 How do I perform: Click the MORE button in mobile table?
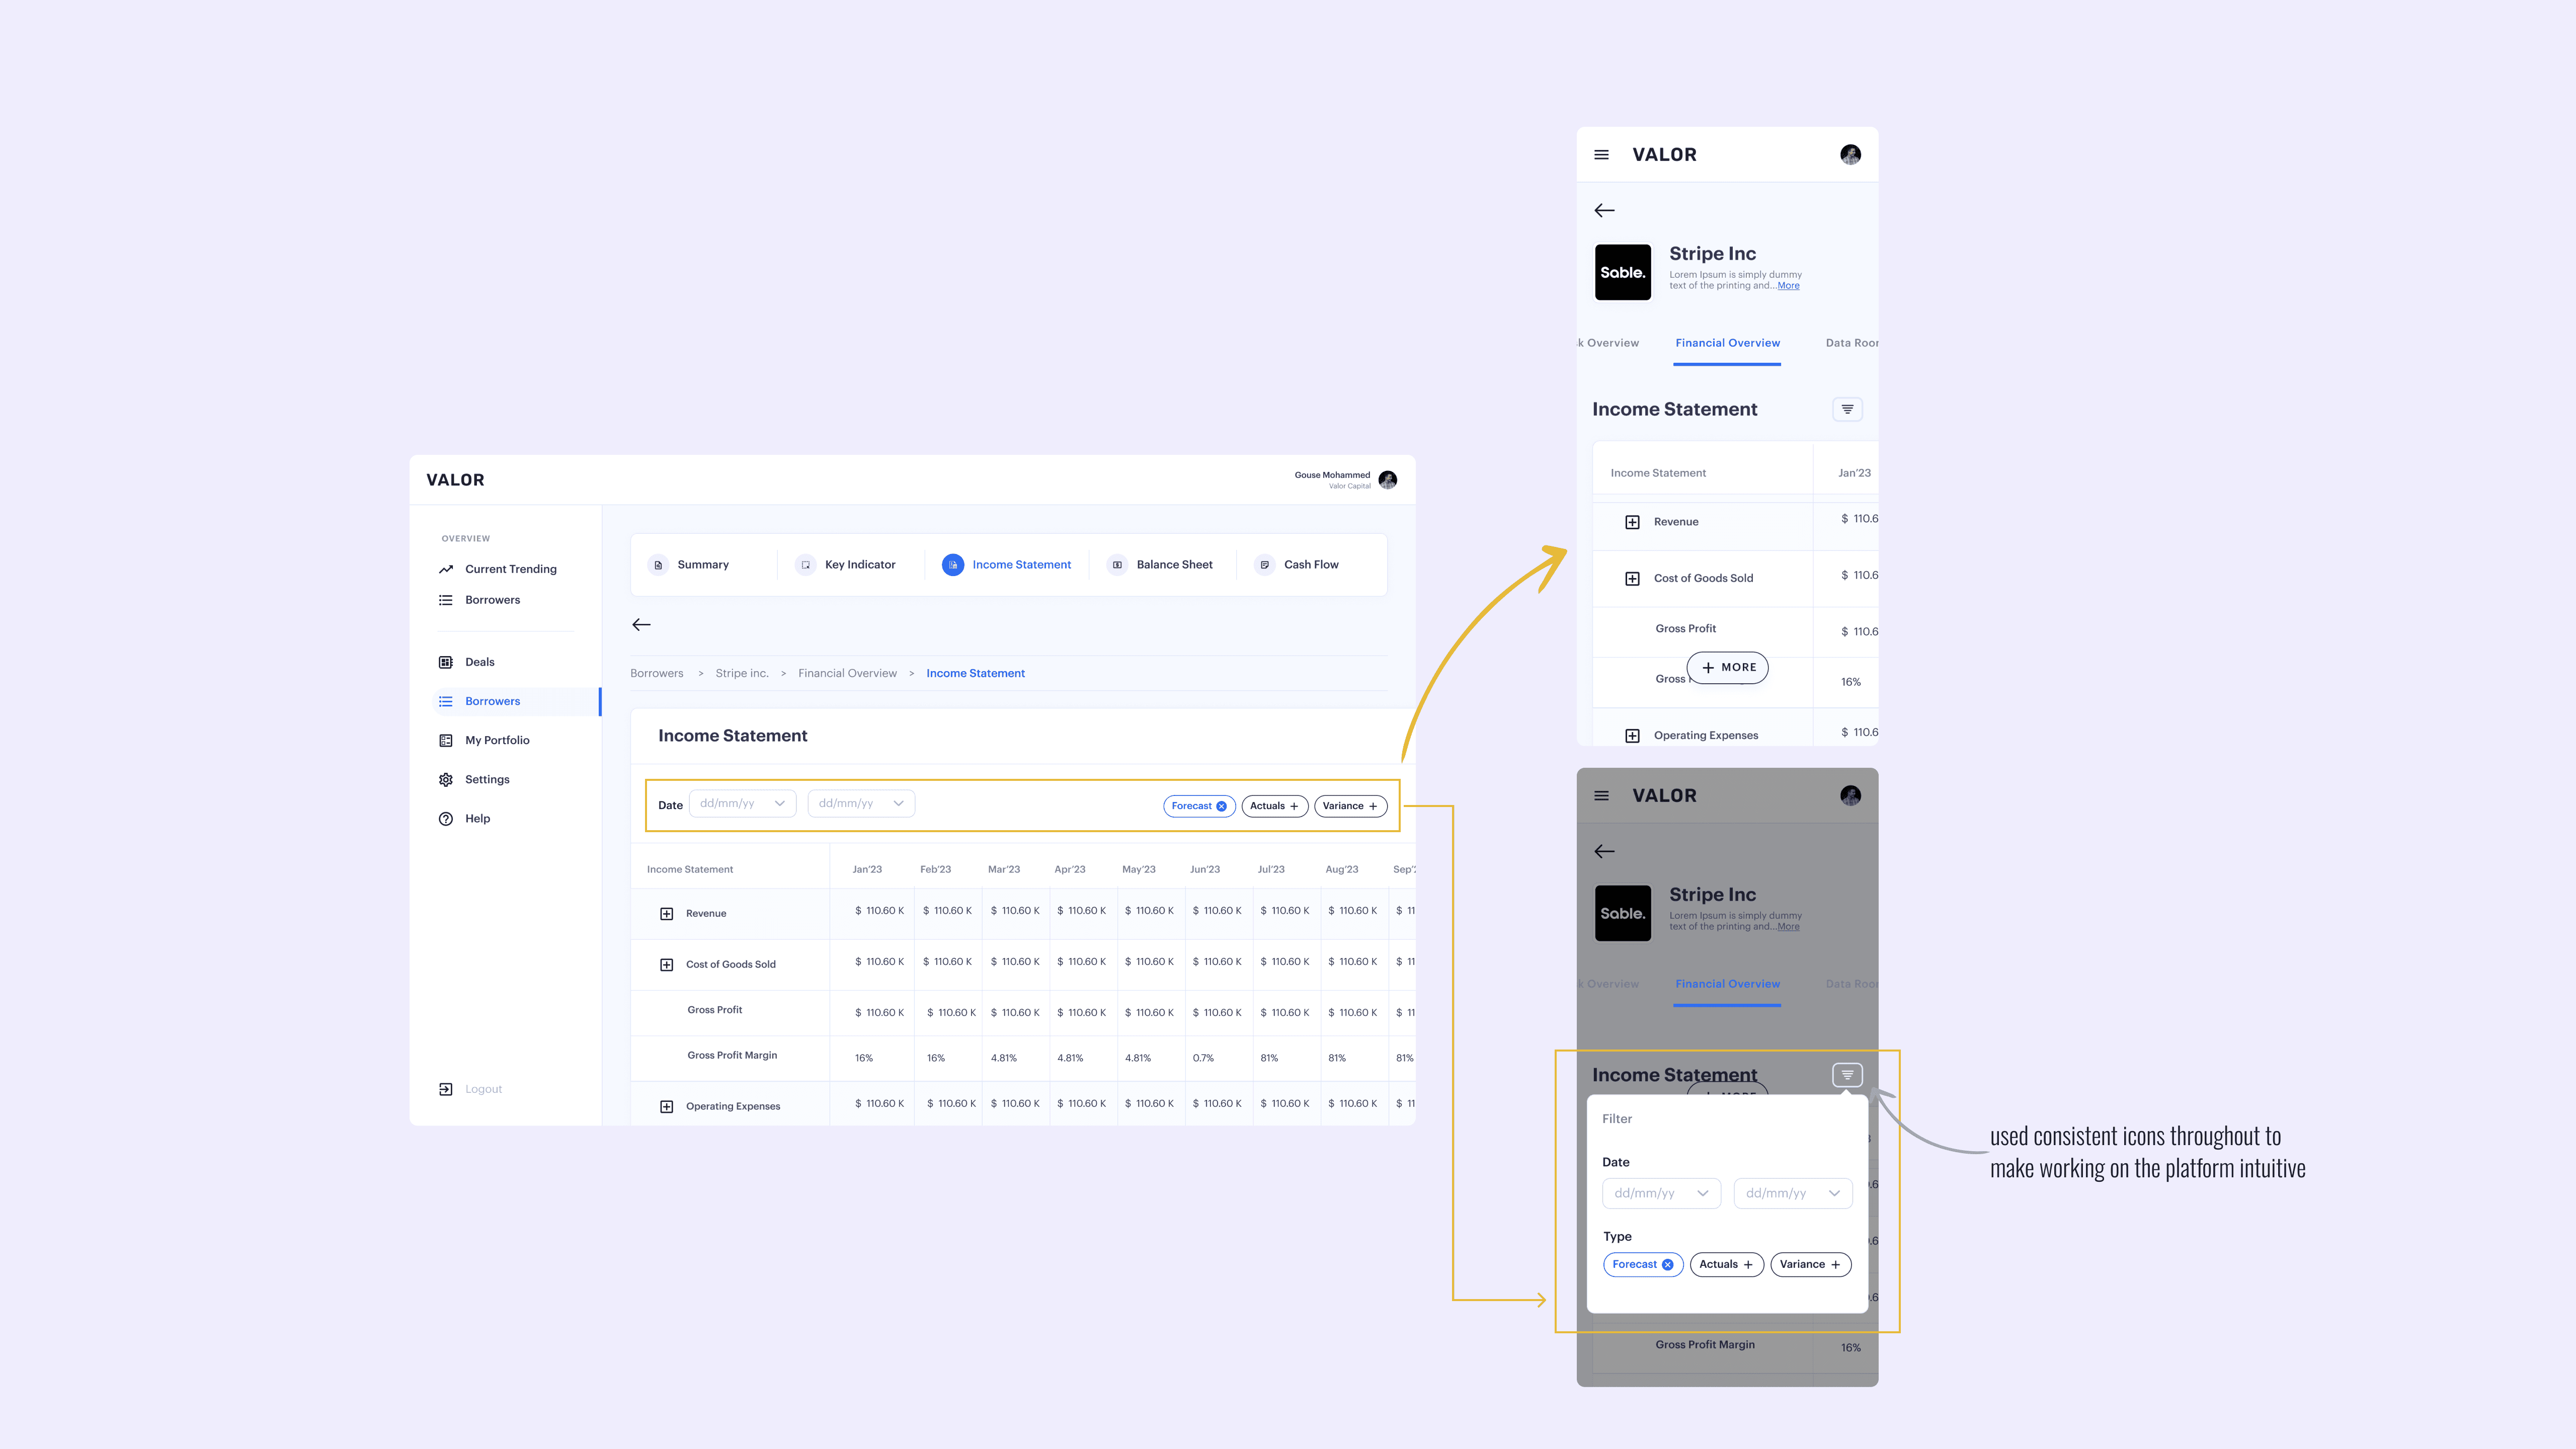point(1727,667)
